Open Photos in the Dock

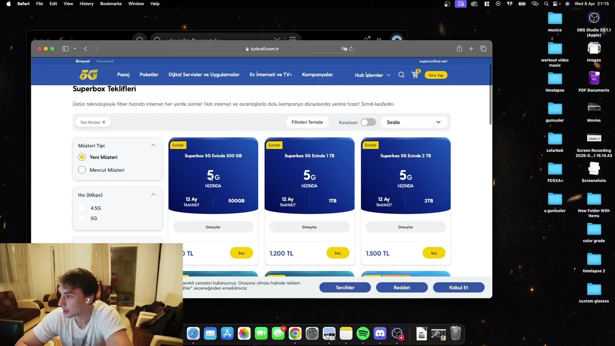pos(244,333)
